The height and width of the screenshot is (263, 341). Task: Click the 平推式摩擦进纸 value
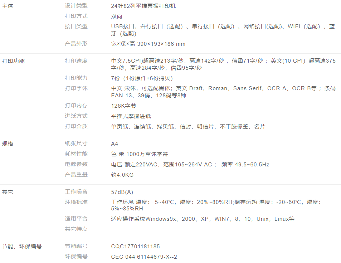tap(131, 116)
